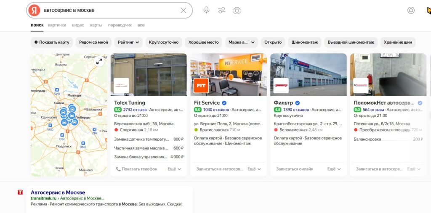Screen dimensions: 431x213
Task: Expand Ещё menu on Фильтр card
Action: [334, 169]
